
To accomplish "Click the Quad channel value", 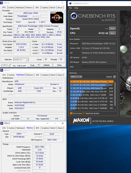I will tap(52, 134).
